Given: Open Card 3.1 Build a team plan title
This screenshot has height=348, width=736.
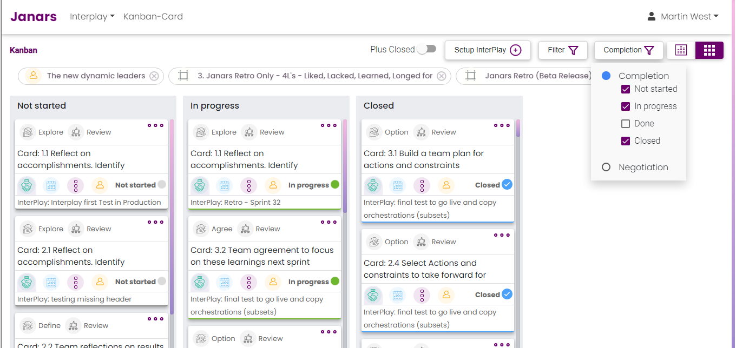Looking at the screenshot, I should [x=424, y=159].
